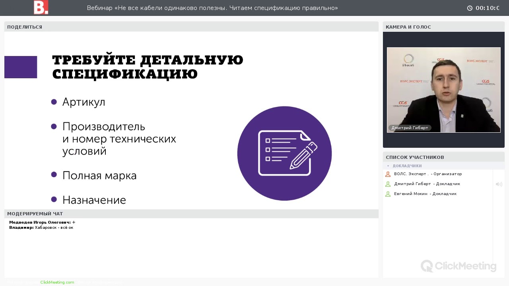
Task: Click slide heading ТРЕБУЙТЕ ДЕТАЛЬНУЮ СПЕЦИФИКАЦИЮ
Action: [148, 67]
